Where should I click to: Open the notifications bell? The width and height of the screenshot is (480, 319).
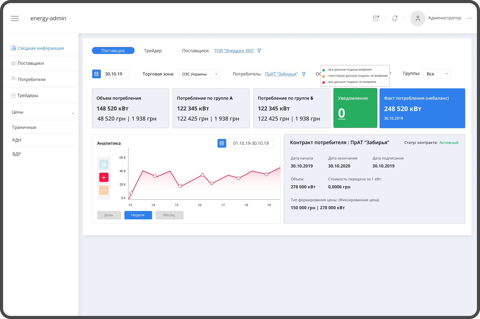tap(395, 18)
